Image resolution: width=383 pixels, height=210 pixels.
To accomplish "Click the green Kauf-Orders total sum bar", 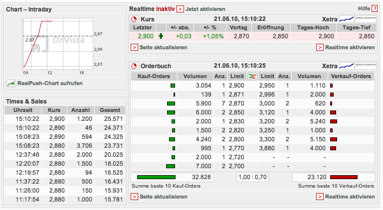I will [x=156, y=177].
